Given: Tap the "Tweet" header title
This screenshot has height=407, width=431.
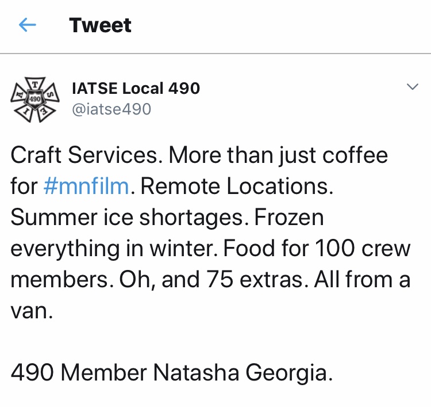Looking at the screenshot, I should (x=100, y=25).
